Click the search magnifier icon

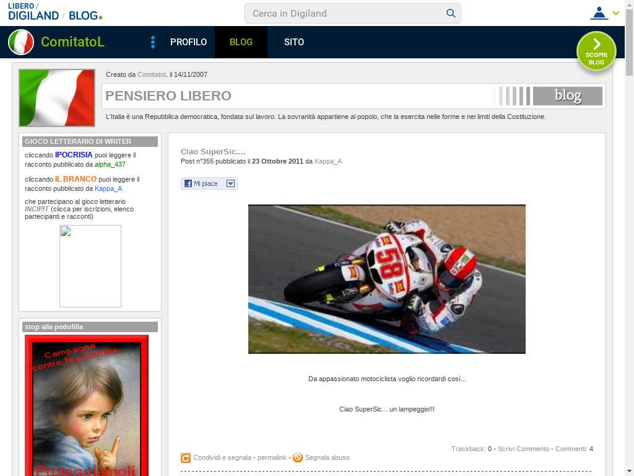click(x=451, y=13)
